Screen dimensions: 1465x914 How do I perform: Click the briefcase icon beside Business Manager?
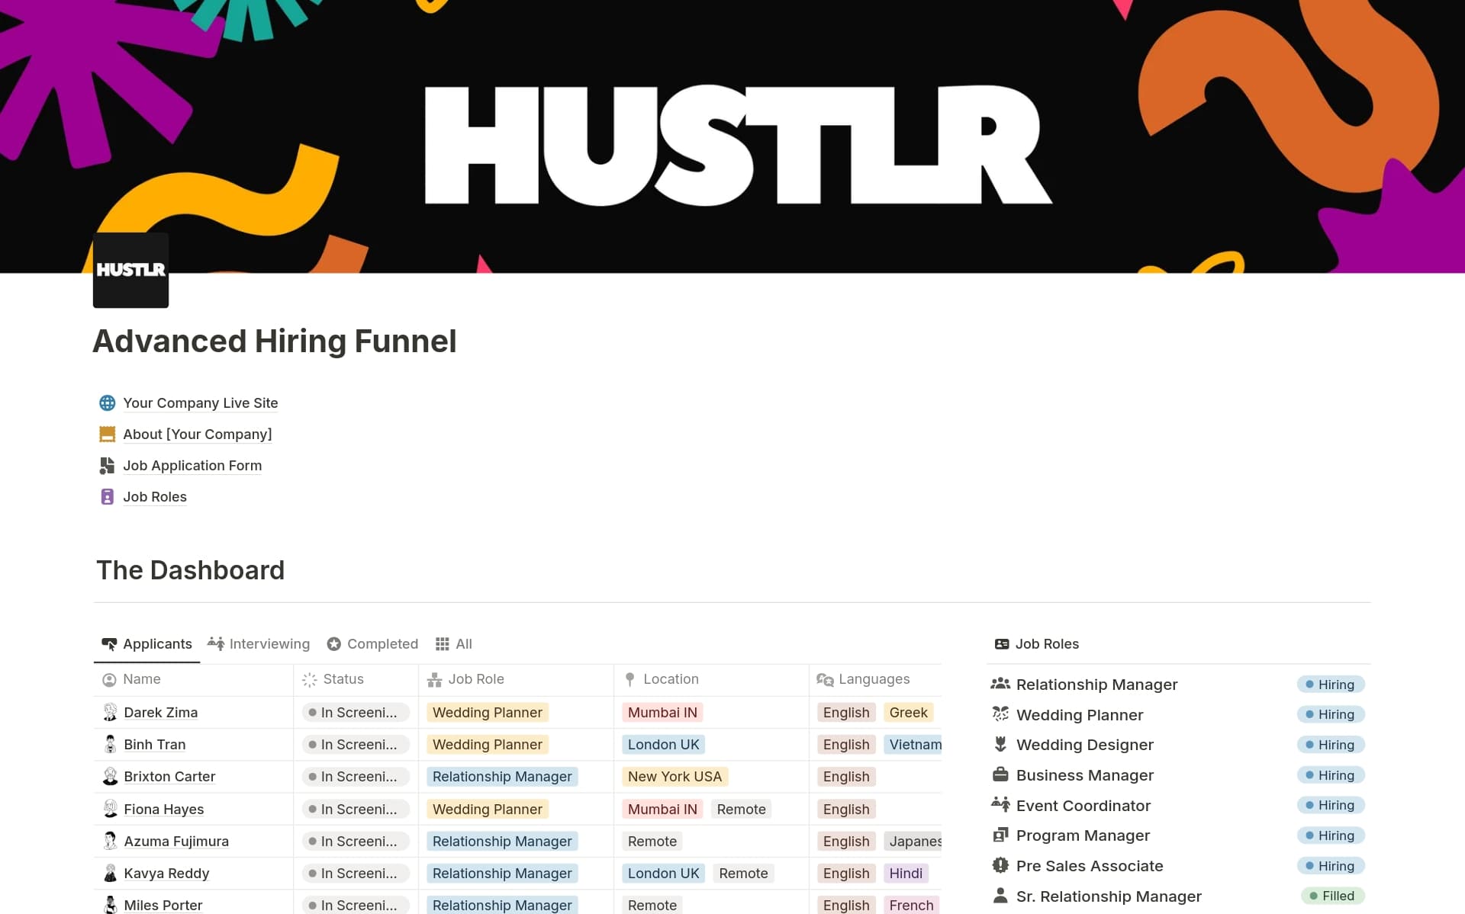point(1000,774)
